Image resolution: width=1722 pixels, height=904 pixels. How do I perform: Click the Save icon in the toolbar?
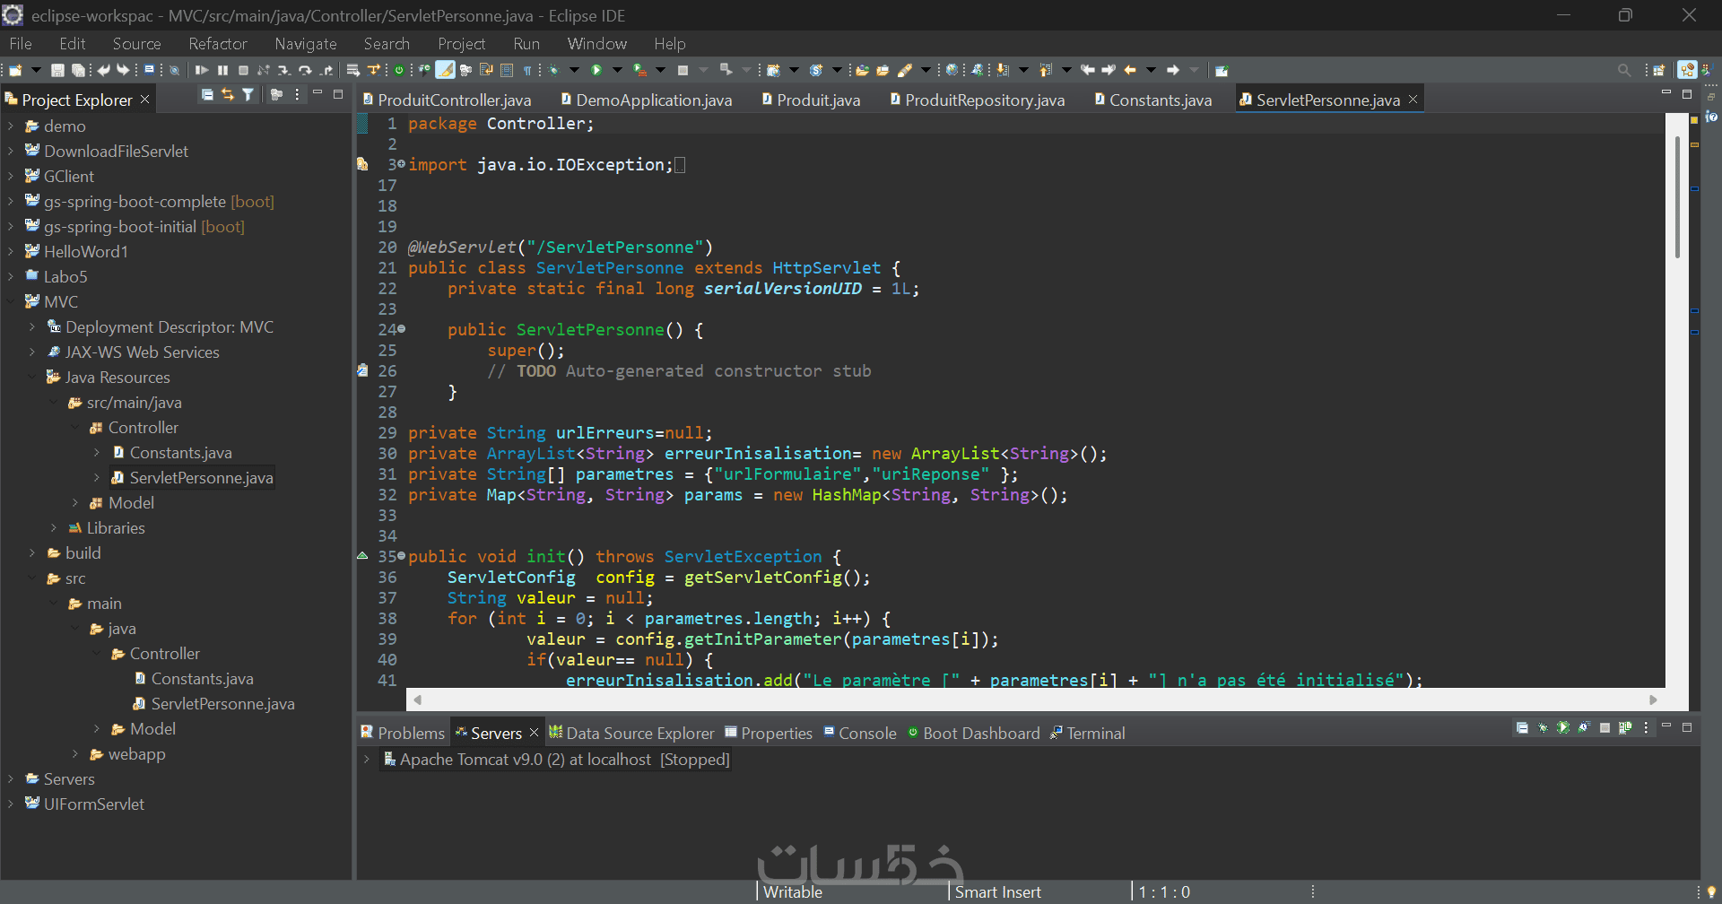point(57,70)
